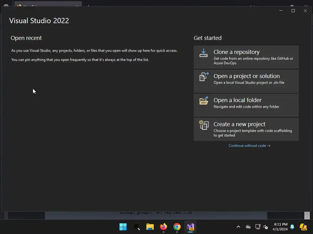313x234 pixels.
Task: Click the vertical scrollbar in the background window
Action: click(x=307, y=215)
